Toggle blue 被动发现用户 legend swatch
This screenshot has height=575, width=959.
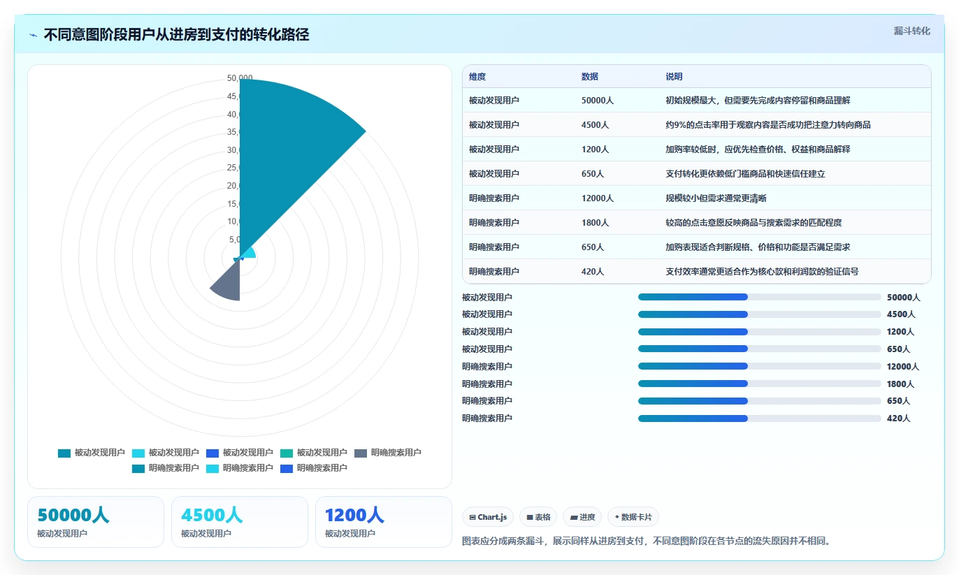[212, 453]
